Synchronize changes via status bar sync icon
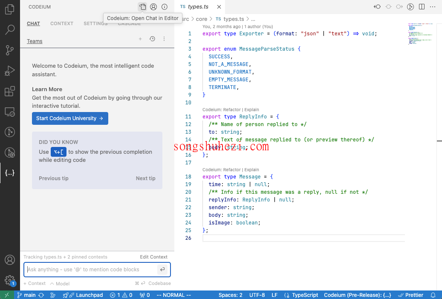The width and height of the screenshot is (442, 299). [x=41, y=295]
